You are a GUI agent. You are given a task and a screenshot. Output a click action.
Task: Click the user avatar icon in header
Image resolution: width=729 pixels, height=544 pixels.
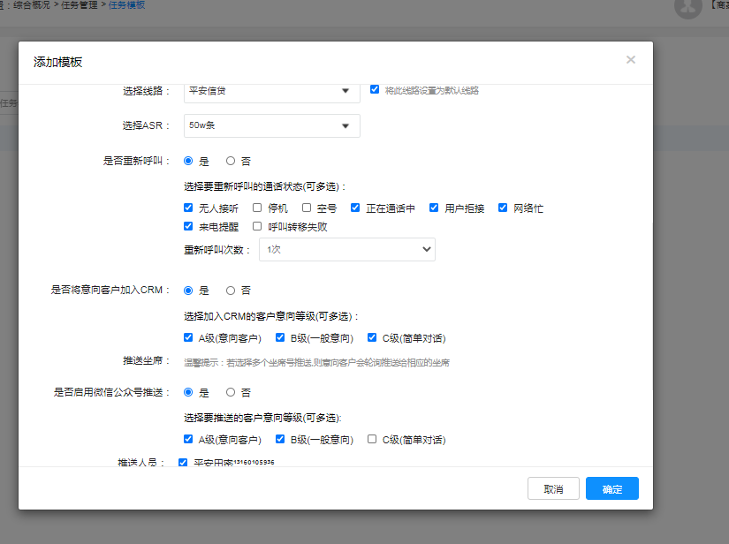coord(688,6)
